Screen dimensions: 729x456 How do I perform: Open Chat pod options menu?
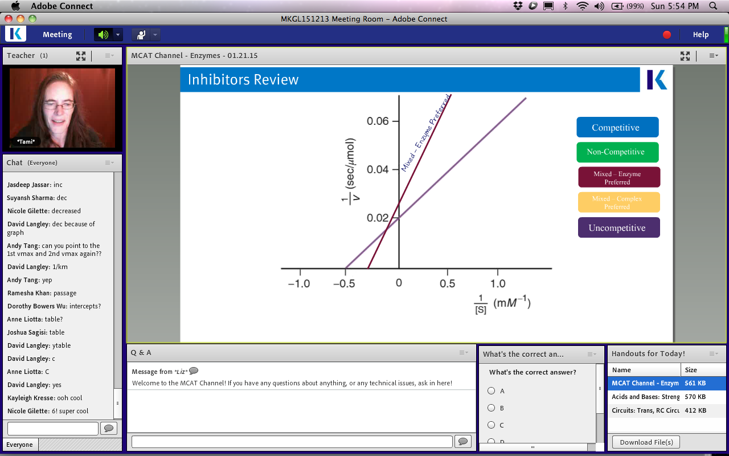[x=109, y=163]
